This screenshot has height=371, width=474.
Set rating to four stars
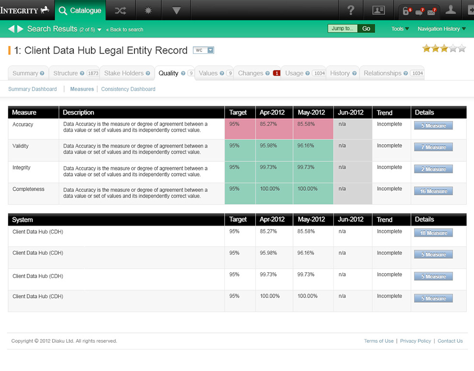453,48
